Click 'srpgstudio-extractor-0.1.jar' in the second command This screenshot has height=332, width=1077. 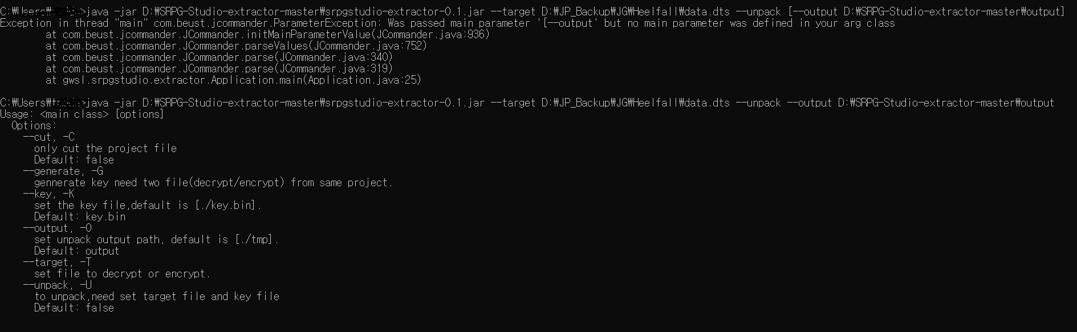[x=405, y=103]
